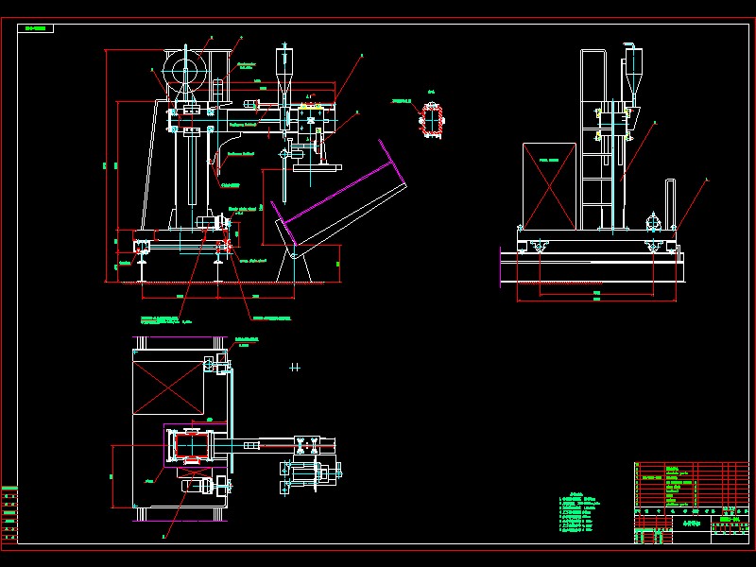756x567 pixels.
Task: Select the red square unit in the plan view
Action: [192, 446]
